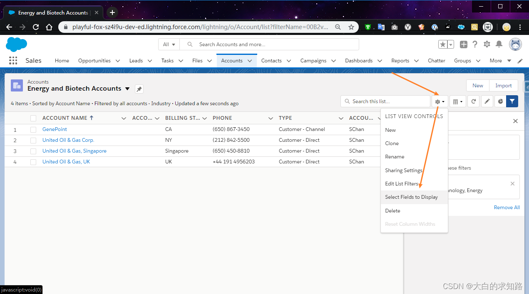Viewport: 529px width, 294px height.
Task: Pin this list using the pin icon
Action: [x=139, y=89]
